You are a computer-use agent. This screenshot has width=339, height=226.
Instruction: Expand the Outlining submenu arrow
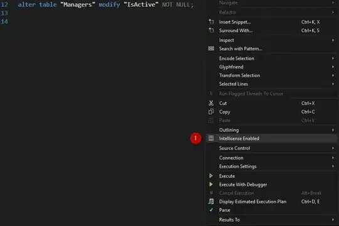point(333,130)
